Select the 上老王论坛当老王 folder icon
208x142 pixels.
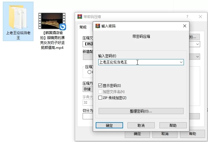18,17
